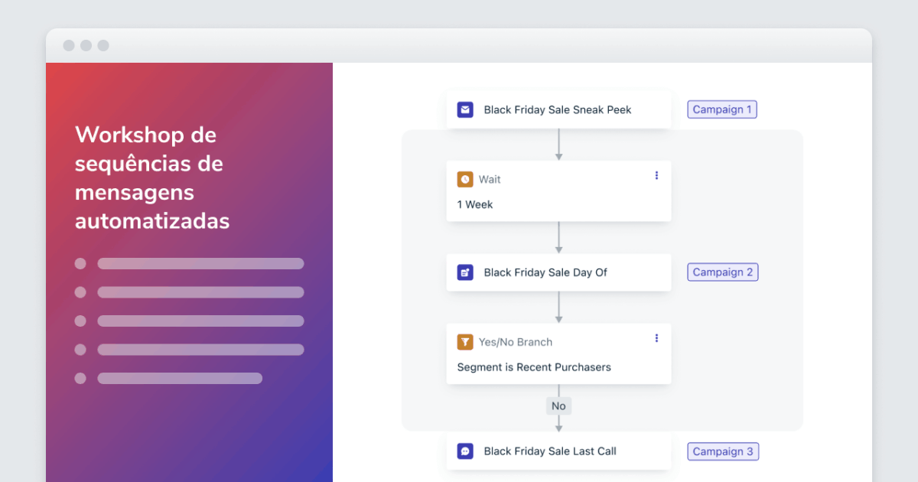Open the Black Friday Sale Sneak Peek card
918x482 pixels.
coord(557,109)
